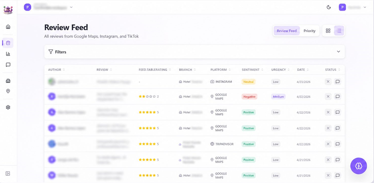Sort table by Date column
This screenshot has width=374, height=183.
[303, 70]
